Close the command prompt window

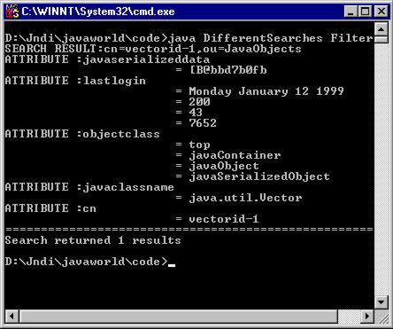coord(381,12)
